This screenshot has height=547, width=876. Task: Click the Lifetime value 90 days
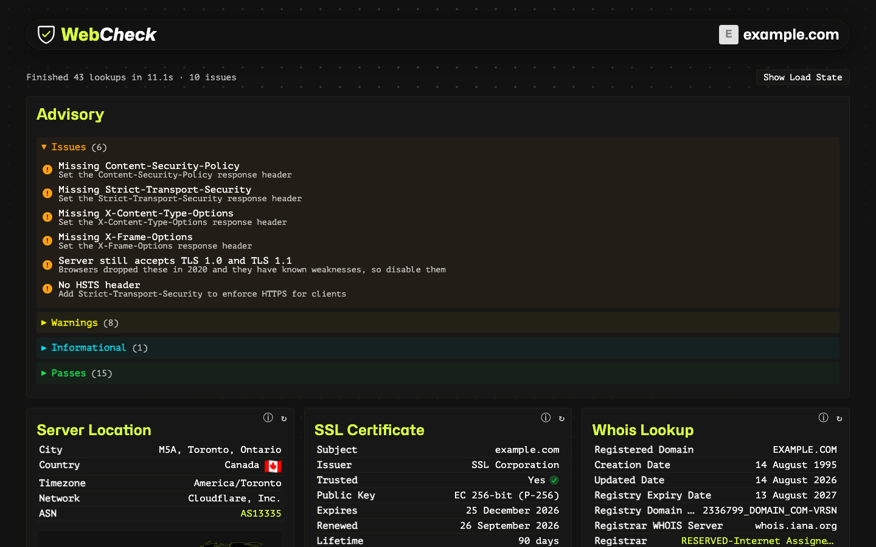pos(539,541)
